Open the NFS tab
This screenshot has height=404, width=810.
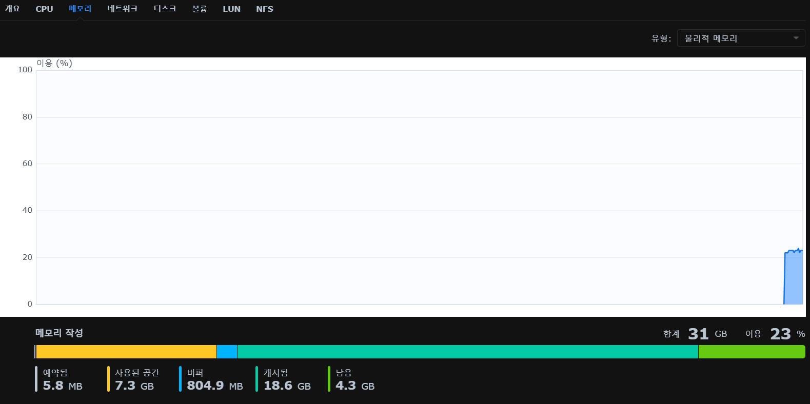coord(265,9)
